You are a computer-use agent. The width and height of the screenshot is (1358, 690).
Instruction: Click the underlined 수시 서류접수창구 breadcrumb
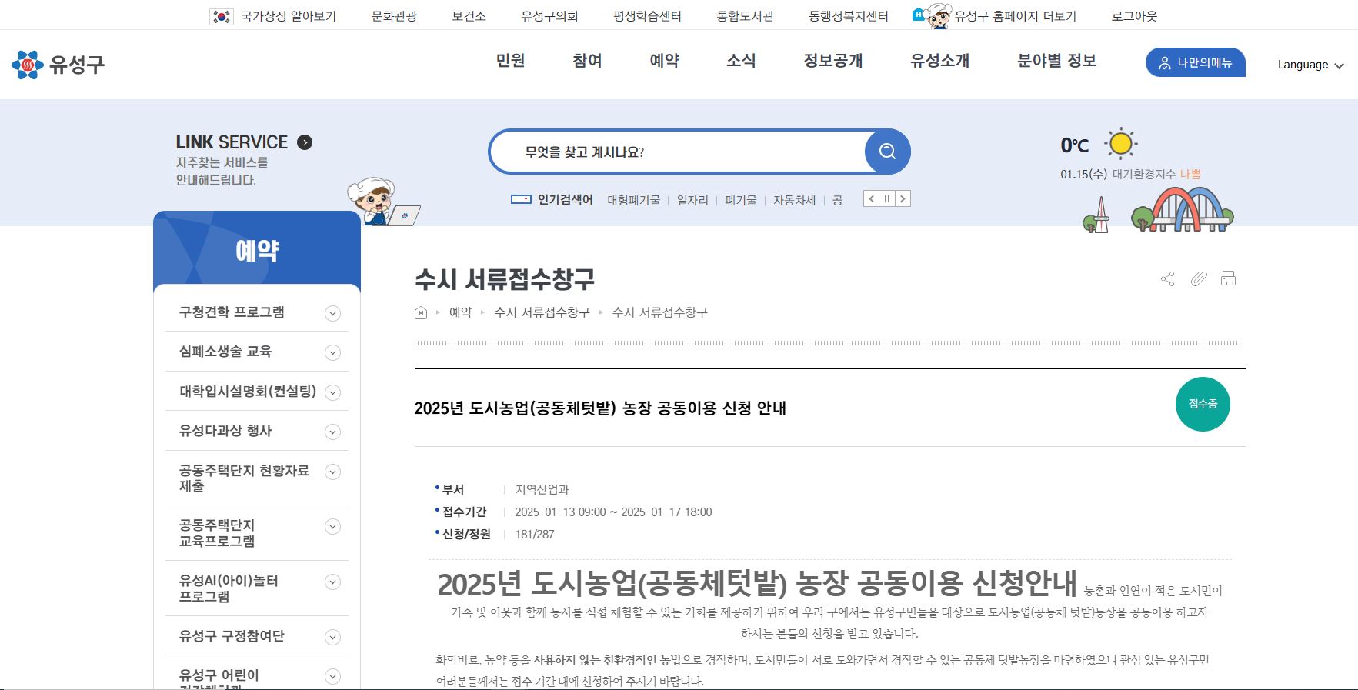pos(659,312)
